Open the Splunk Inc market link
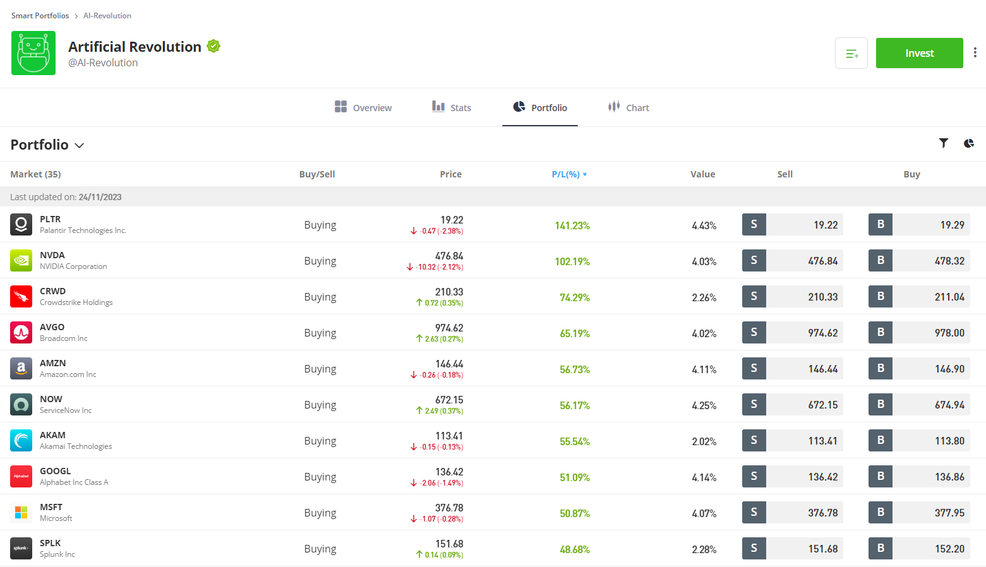 [x=57, y=549]
